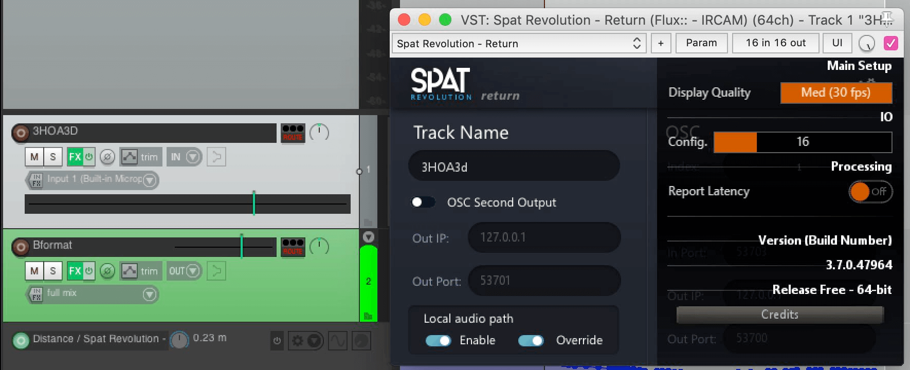Viewport: 910px width, 370px height.
Task: Mute the Bformat track
Action: click(34, 271)
